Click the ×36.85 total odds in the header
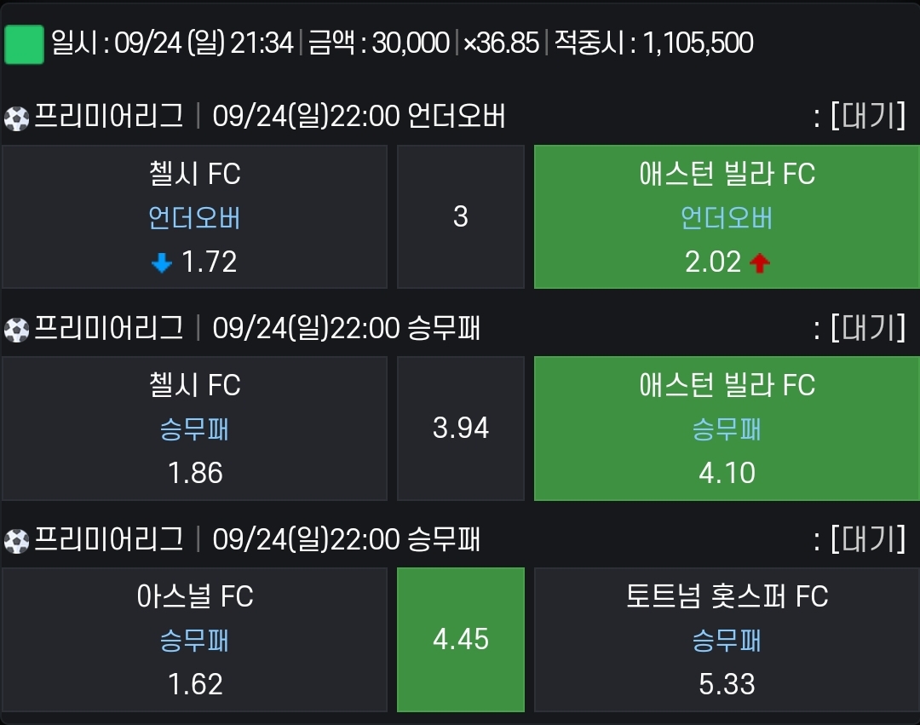The width and height of the screenshot is (920, 725). pyautogui.click(x=501, y=43)
